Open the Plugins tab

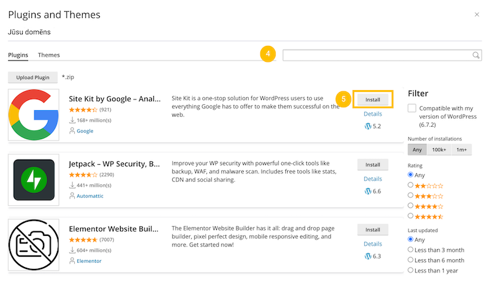pyautogui.click(x=18, y=55)
